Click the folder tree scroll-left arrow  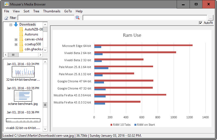(6, 55)
